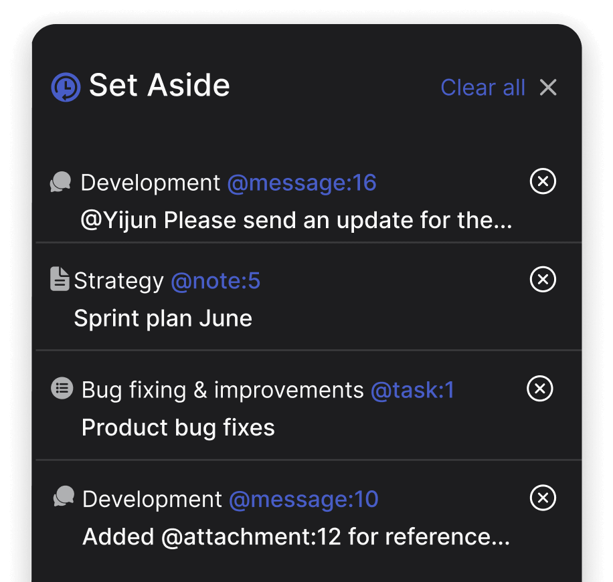Click the Set Aside panel title
Viewport: 613px width, 582px height.
159,86
